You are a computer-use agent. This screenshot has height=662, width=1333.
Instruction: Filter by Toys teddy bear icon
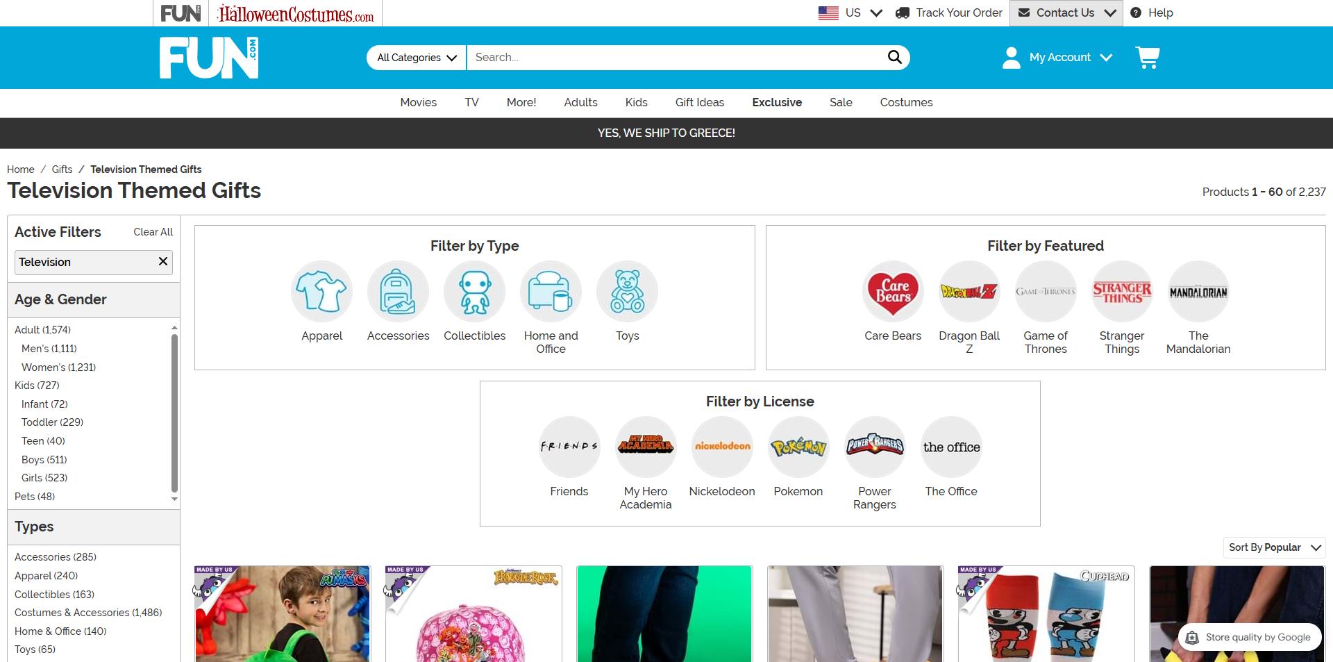tap(627, 292)
